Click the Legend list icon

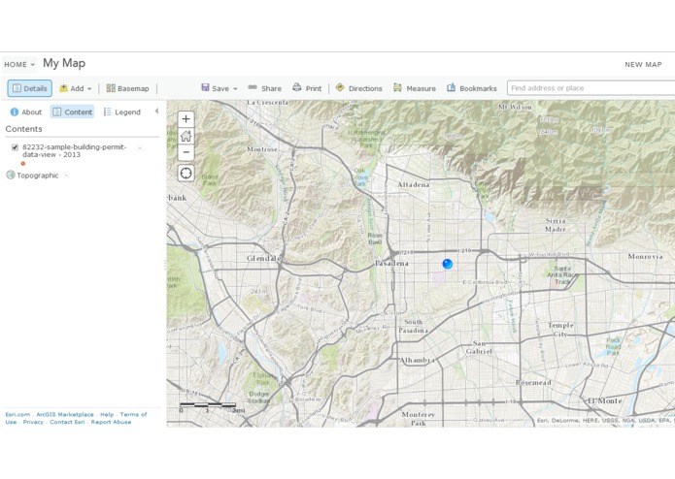107,112
